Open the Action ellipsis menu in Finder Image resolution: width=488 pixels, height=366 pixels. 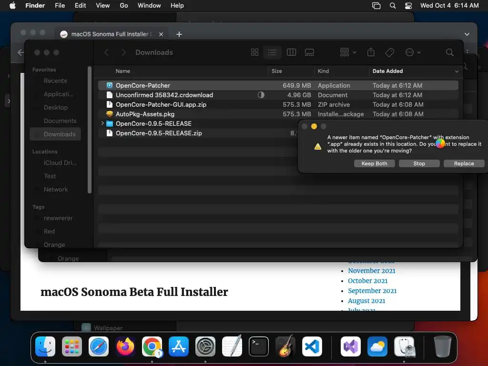[413, 52]
